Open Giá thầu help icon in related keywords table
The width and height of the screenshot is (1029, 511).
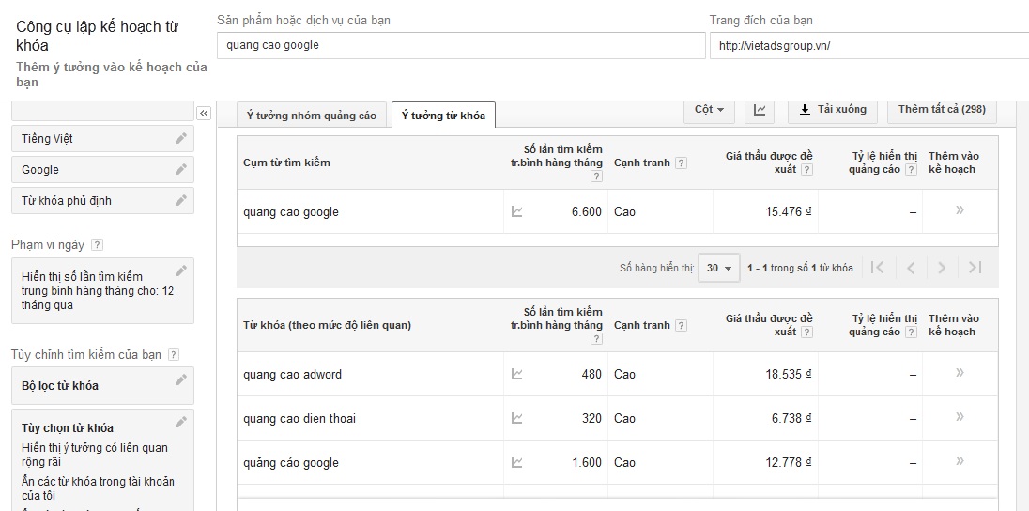tap(806, 332)
